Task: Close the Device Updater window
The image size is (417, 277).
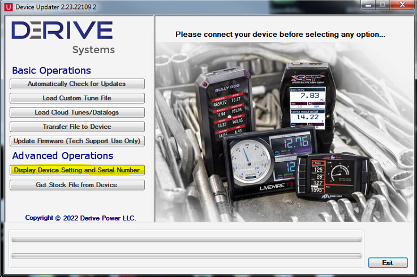Action: click(402, 5)
